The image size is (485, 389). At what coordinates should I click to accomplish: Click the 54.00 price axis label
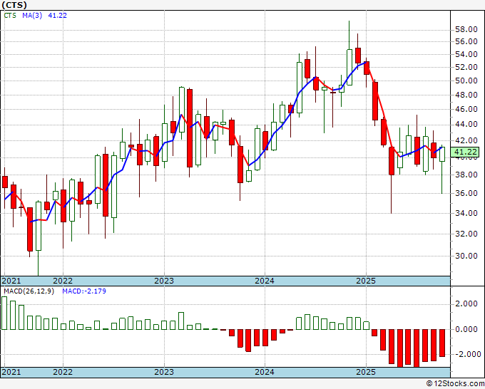point(466,54)
